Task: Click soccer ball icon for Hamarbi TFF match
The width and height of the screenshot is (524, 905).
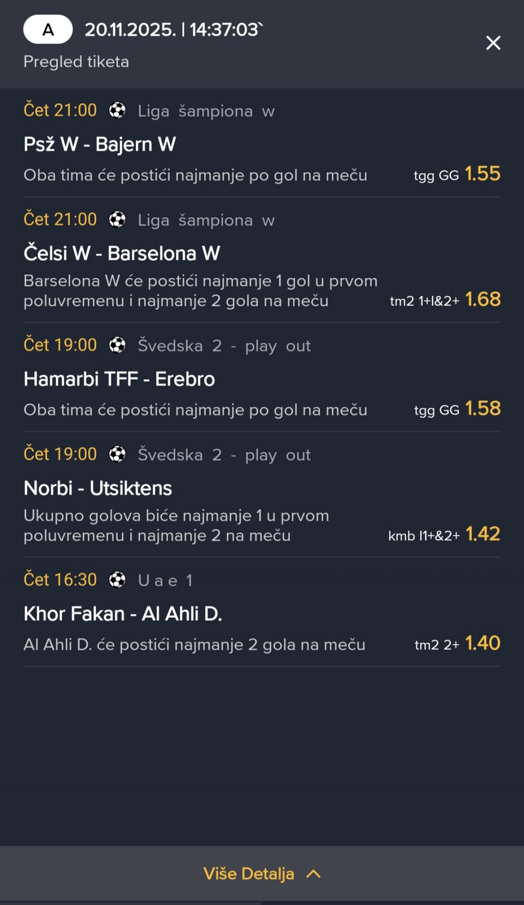Action: (117, 345)
